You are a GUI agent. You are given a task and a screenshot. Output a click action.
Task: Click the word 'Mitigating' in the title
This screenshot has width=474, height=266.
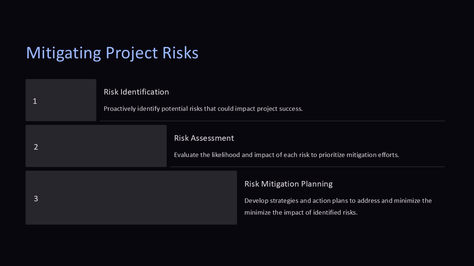point(63,53)
